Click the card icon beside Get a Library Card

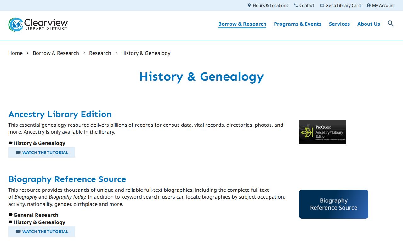322,5
